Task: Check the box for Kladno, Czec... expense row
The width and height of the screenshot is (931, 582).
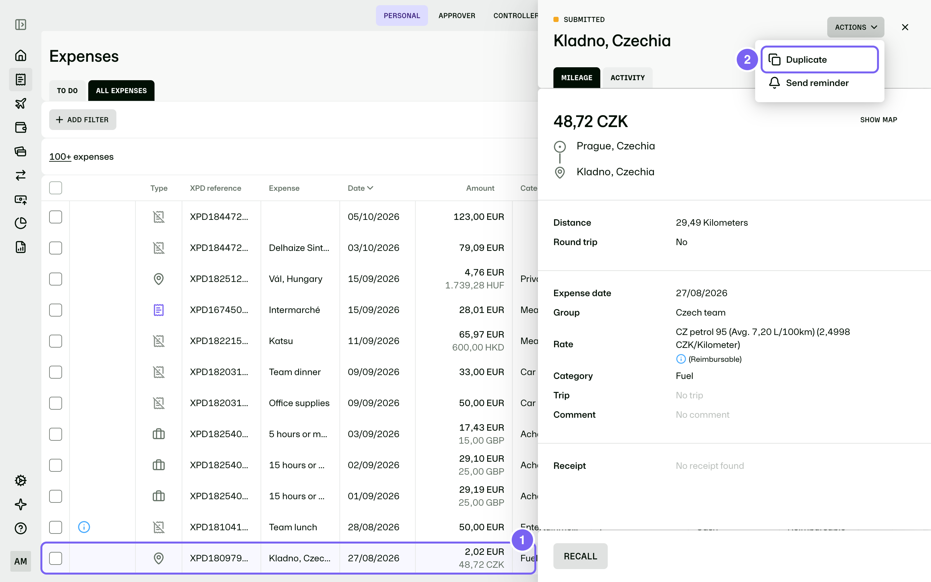Action: tap(55, 558)
